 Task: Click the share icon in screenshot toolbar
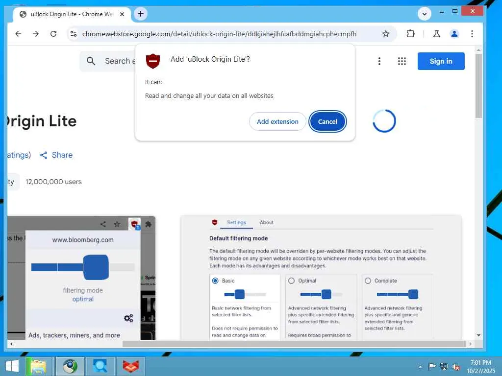coord(103,224)
